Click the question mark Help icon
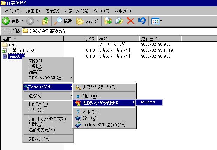 click(78, 112)
